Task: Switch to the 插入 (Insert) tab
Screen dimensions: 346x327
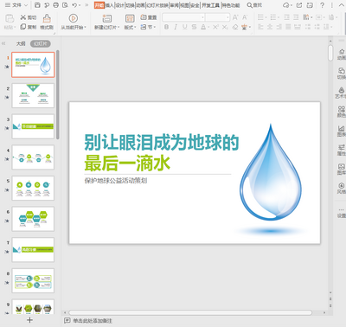Action: tap(109, 5)
